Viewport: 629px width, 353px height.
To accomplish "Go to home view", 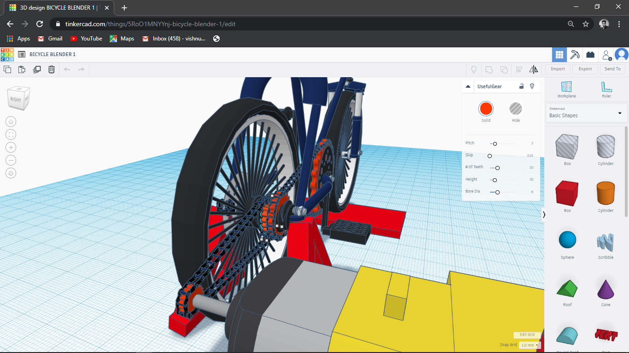I will 11,122.
